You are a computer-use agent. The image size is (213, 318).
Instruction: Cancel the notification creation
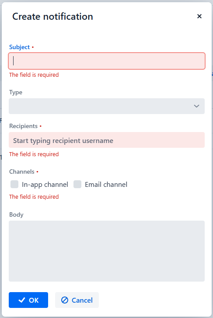click(x=77, y=300)
